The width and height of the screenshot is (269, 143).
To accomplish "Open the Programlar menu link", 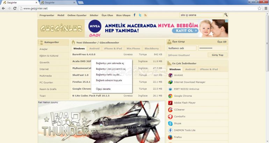I will click(x=47, y=15).
